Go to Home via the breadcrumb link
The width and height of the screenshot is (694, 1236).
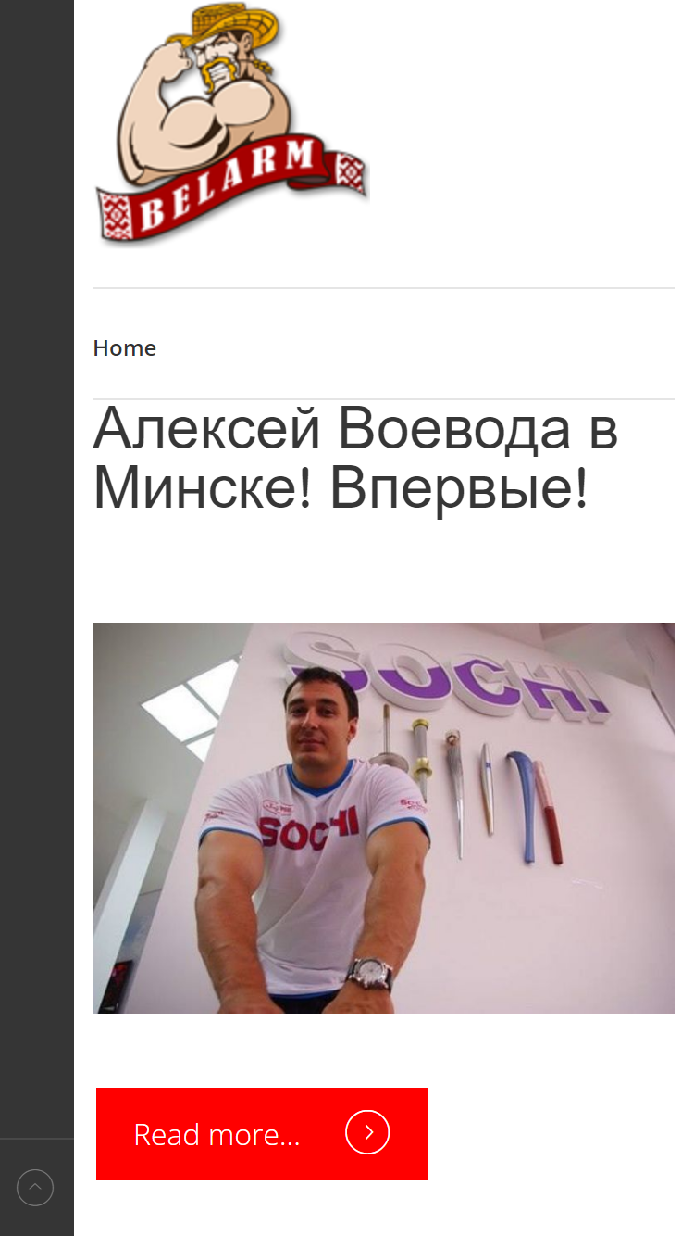tap(124, 348)
